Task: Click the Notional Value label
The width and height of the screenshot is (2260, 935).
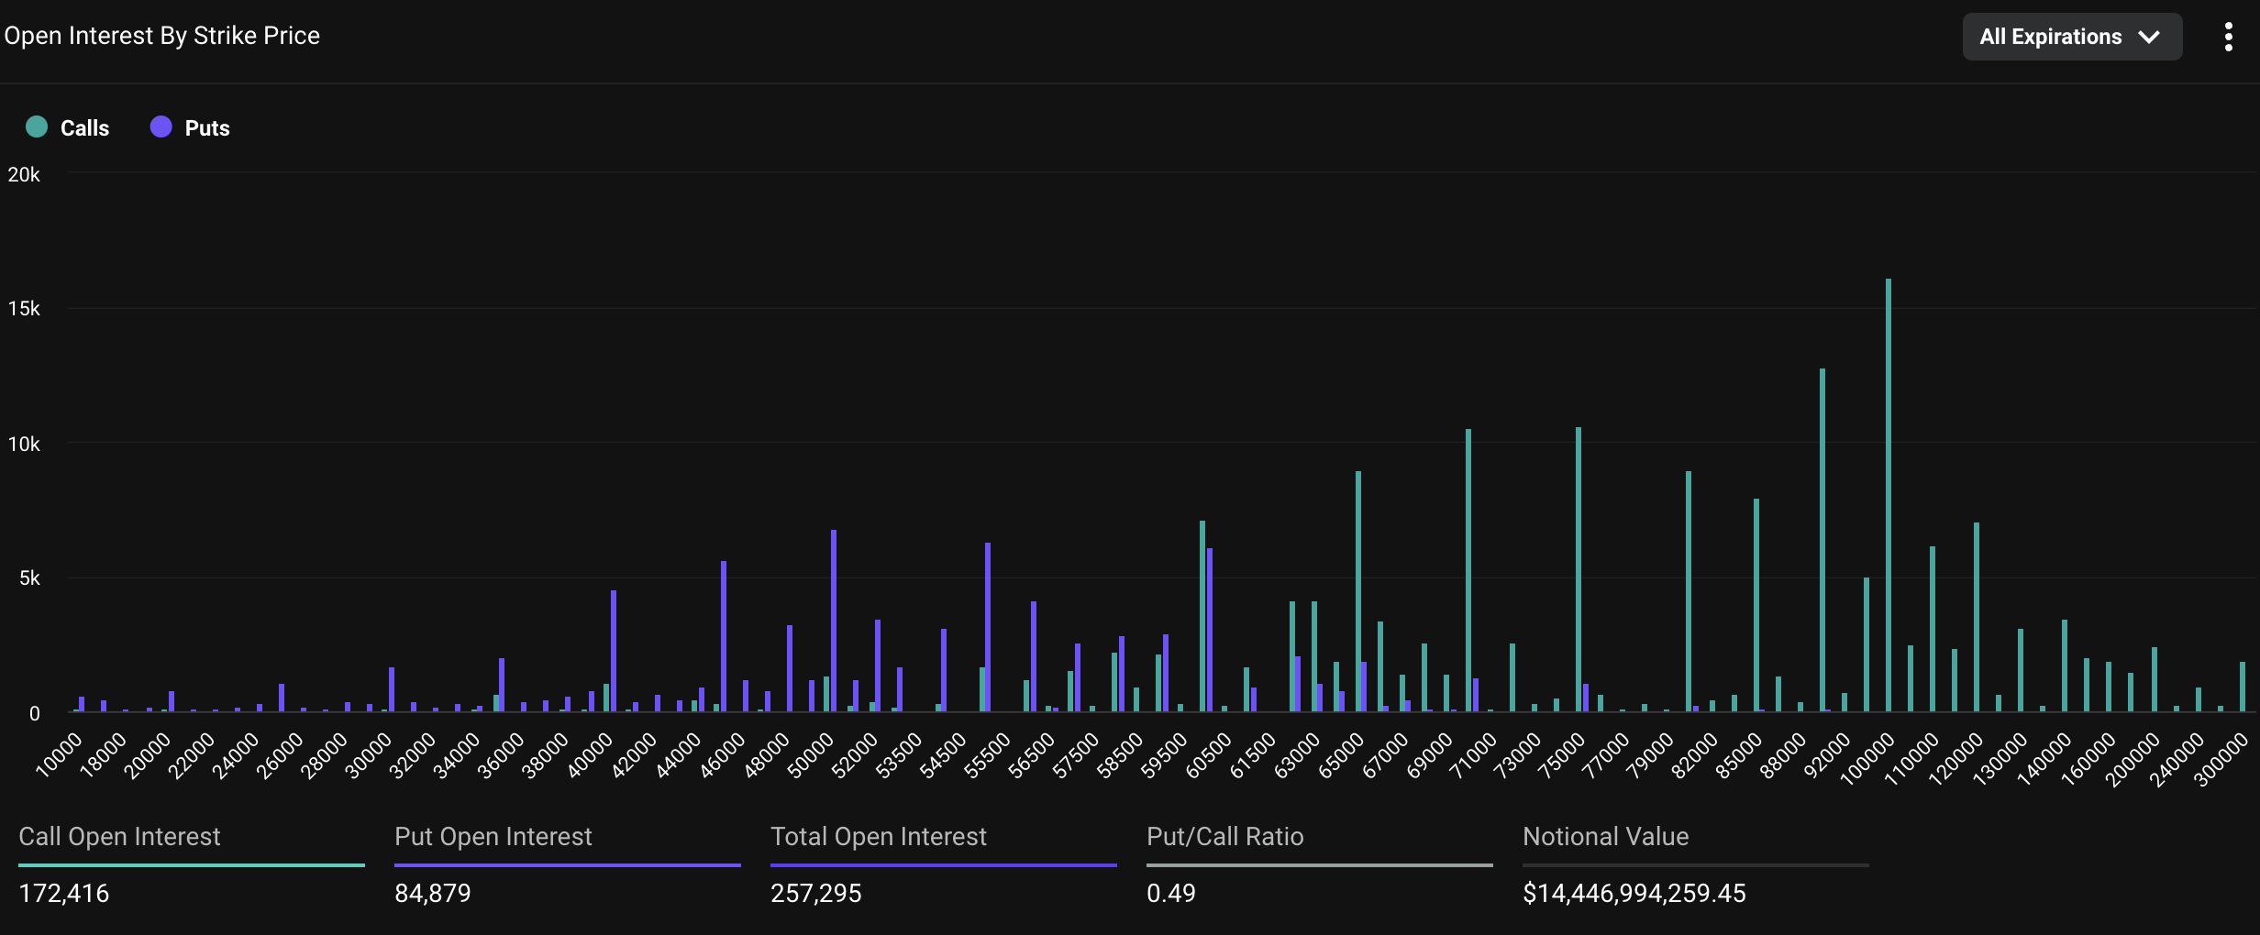Action: click(x=1605, y=837)
